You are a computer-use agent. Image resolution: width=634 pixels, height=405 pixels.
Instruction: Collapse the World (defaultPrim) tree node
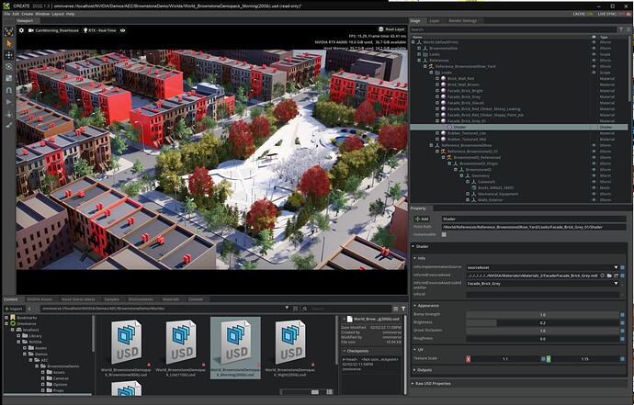tap(413, 42)
